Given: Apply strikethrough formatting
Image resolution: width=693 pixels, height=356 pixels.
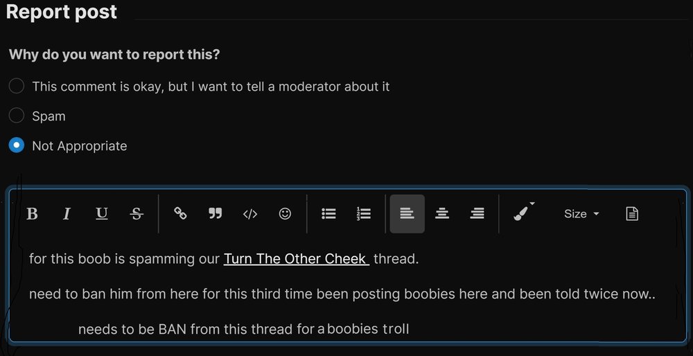Looking at the screenshot, I should tap(137, 214).
